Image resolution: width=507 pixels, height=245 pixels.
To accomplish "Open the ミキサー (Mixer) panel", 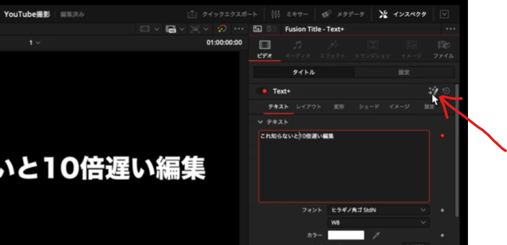I will [289, 14].
